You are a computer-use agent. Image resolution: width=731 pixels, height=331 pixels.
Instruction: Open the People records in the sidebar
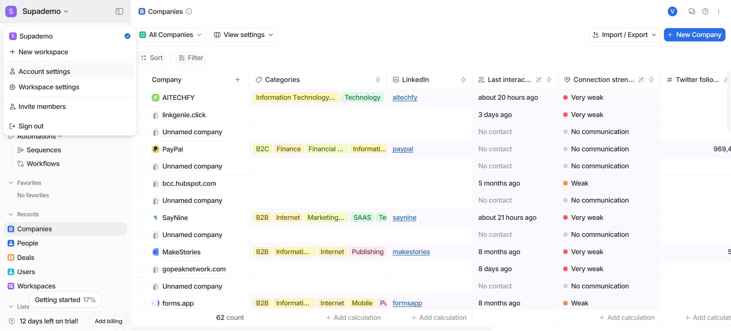27,243
